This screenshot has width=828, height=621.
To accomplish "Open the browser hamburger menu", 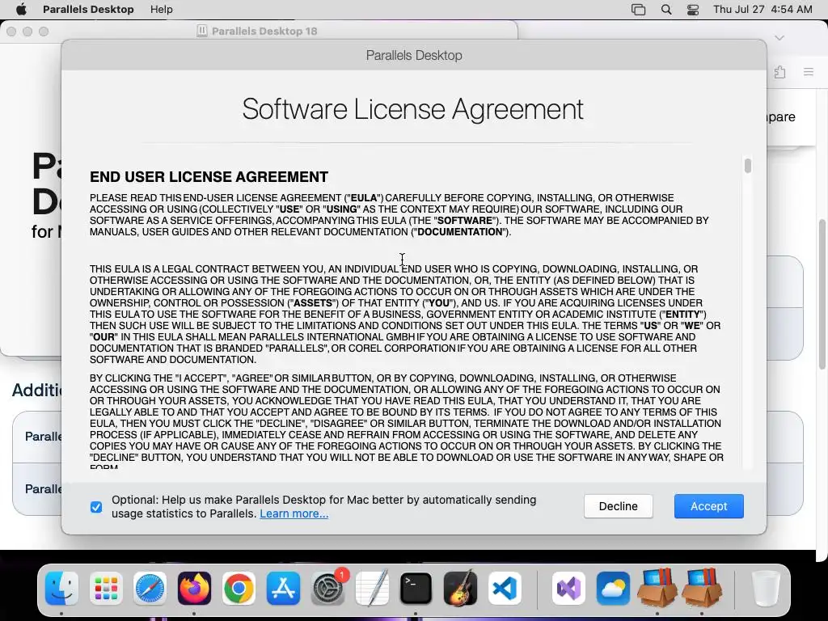I will (809, 72).
